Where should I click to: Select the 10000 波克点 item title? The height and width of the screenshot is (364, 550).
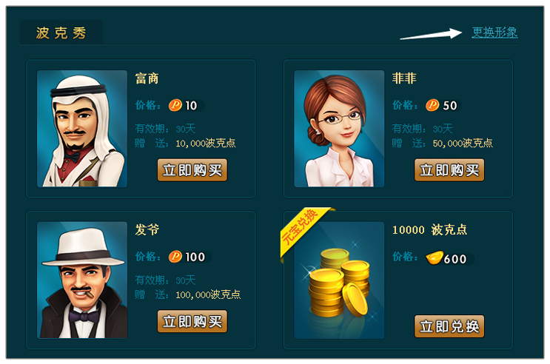429,229
